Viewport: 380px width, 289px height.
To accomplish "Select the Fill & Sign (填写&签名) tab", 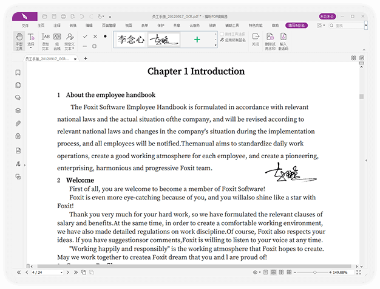I will [x=297, y=26].
